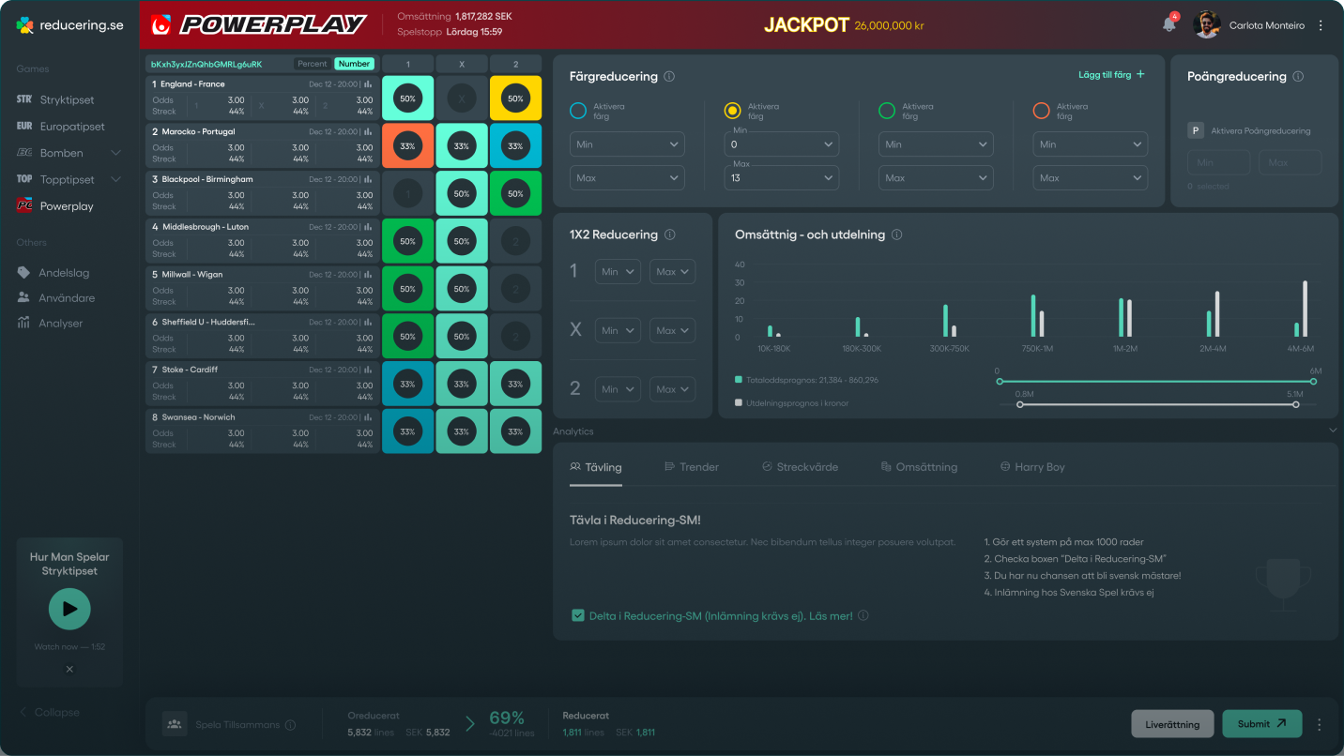Open Stryktipset from the sidebar
The image size is (1344, 756).
(x=67, y=99)
